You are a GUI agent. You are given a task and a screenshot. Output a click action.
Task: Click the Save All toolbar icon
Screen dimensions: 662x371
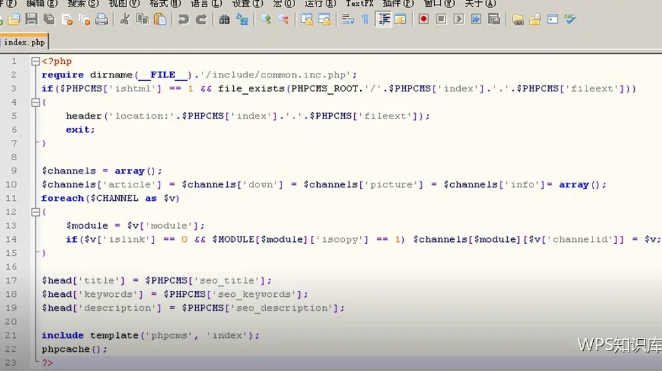click(49, 19)
